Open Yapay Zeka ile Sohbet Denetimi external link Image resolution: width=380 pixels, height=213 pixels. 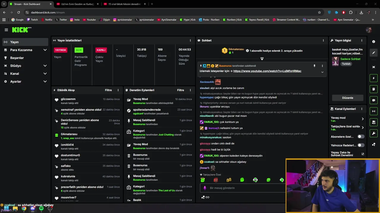(x=363, y=154)
